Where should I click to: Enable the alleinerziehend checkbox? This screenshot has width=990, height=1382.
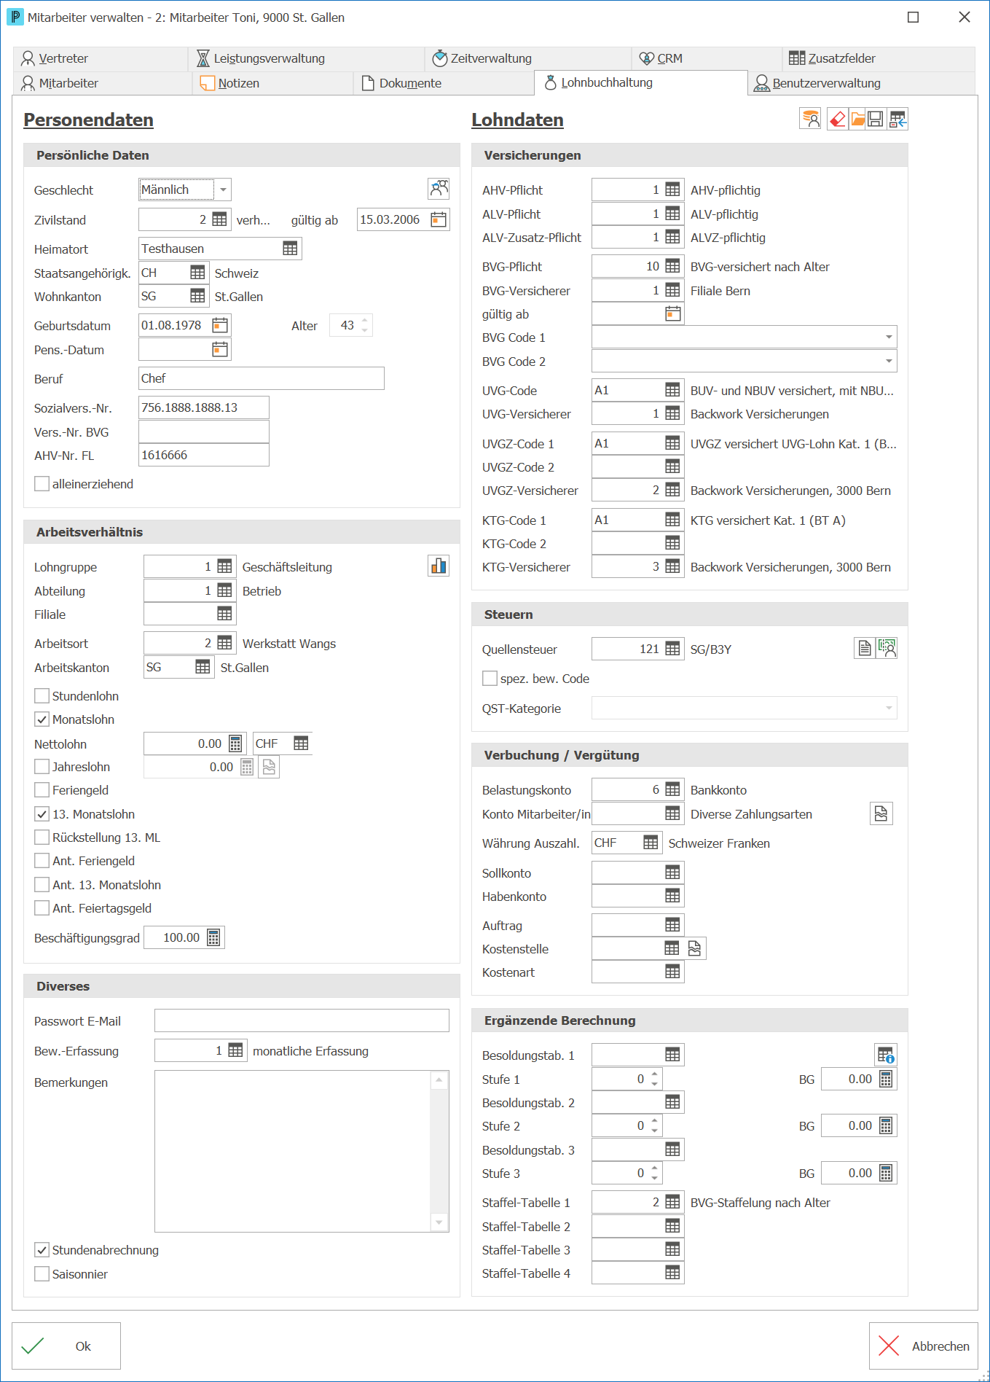42,484
